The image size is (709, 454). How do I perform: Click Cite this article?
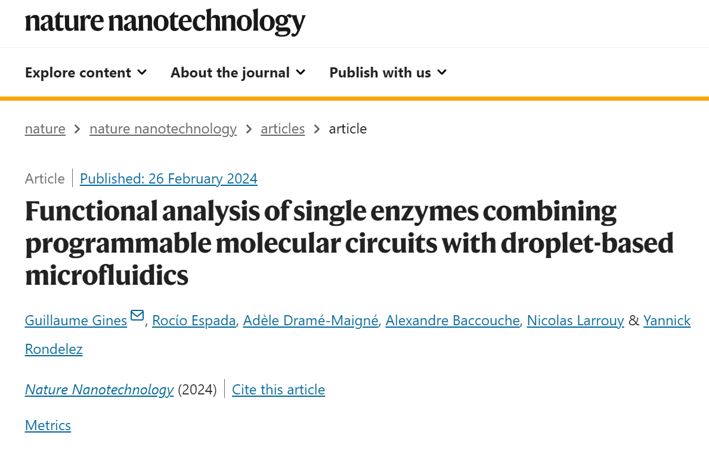278,390
